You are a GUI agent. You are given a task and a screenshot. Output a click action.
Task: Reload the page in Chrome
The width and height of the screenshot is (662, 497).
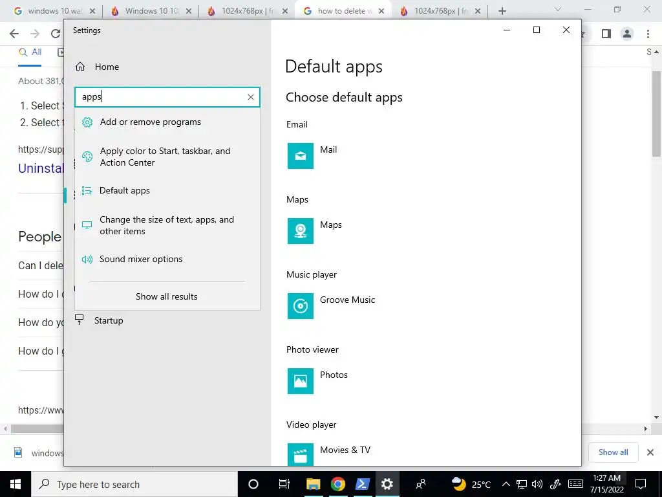point(56,34)
